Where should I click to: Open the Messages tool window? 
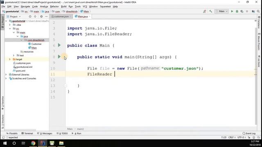(45, 134)
